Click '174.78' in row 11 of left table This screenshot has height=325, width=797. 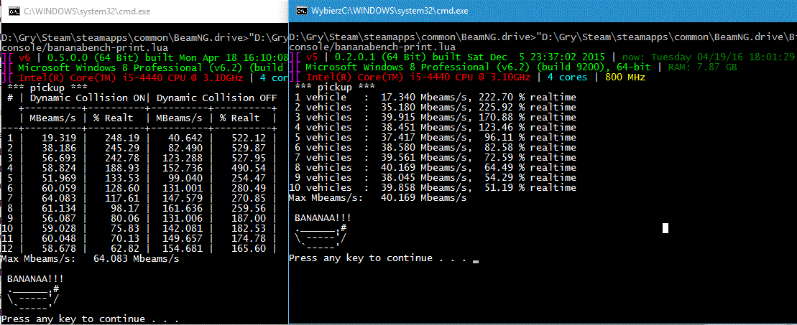[249, 238]
